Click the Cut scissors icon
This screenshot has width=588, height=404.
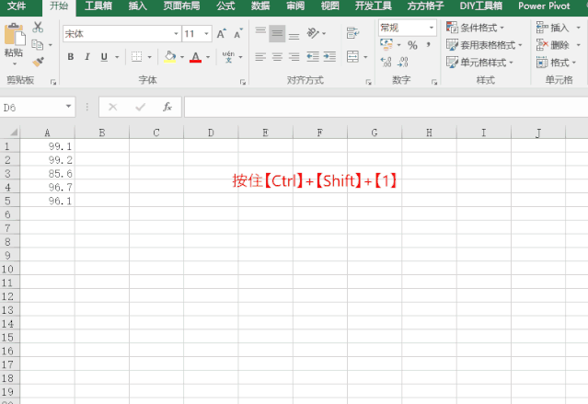pos(38,28)
